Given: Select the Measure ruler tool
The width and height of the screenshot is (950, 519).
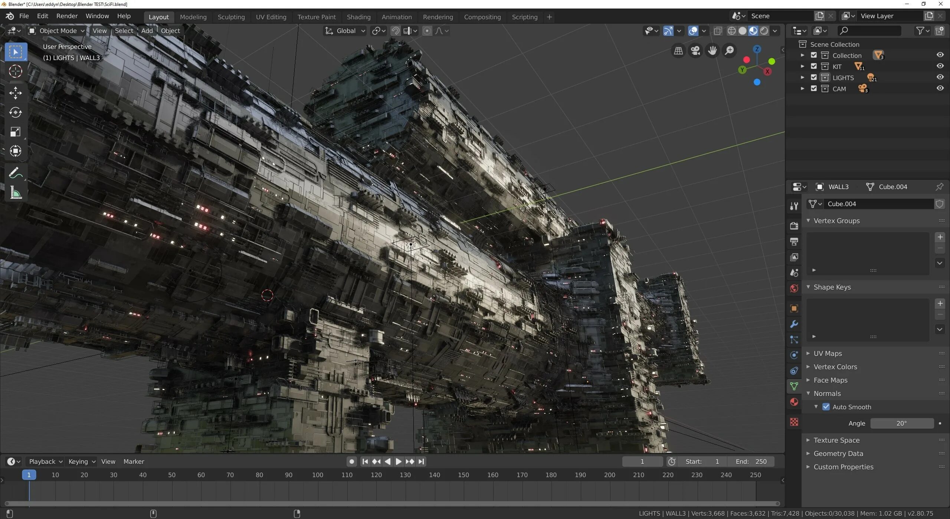Looking at the screenshot, I should [15, 193].
